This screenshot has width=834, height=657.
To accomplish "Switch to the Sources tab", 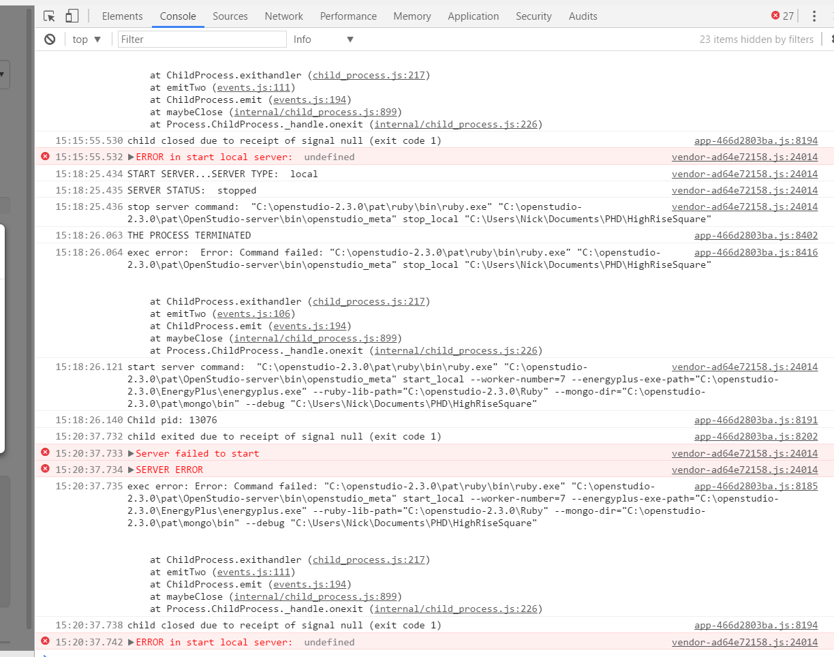I will click(x=230, y=16).
